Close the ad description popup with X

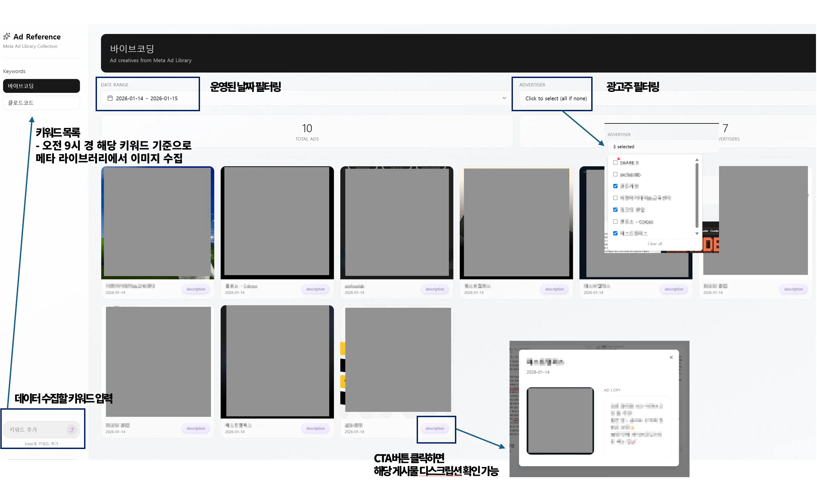[671, 357]
